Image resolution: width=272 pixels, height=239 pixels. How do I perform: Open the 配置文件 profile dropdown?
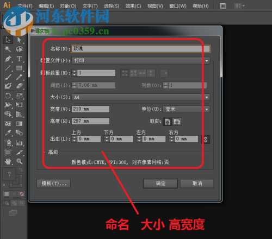pyautogui.click(x=140, y=60)
